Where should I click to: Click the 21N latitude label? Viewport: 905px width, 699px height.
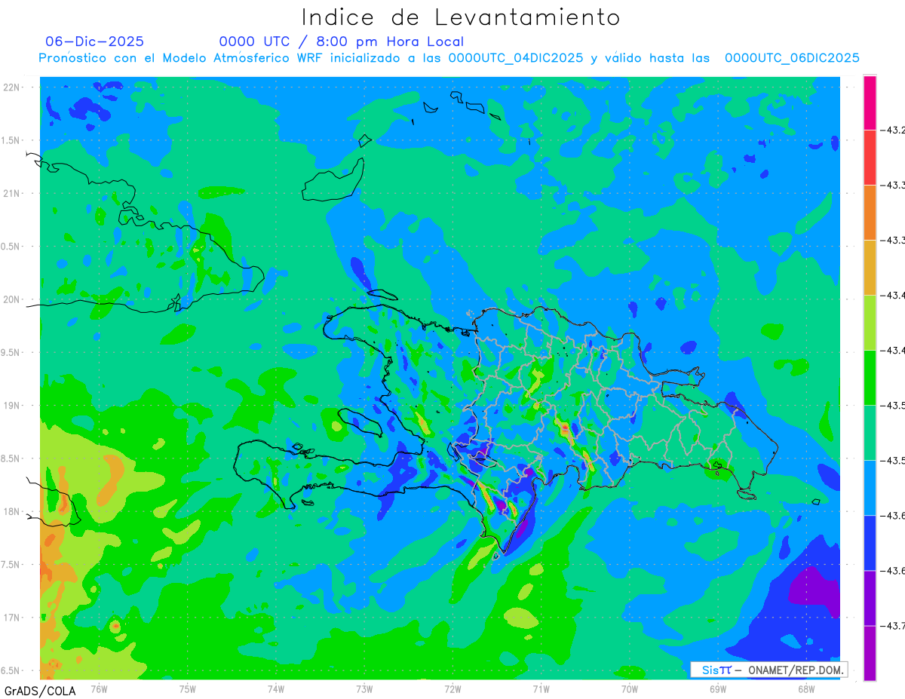click(13, 193)
